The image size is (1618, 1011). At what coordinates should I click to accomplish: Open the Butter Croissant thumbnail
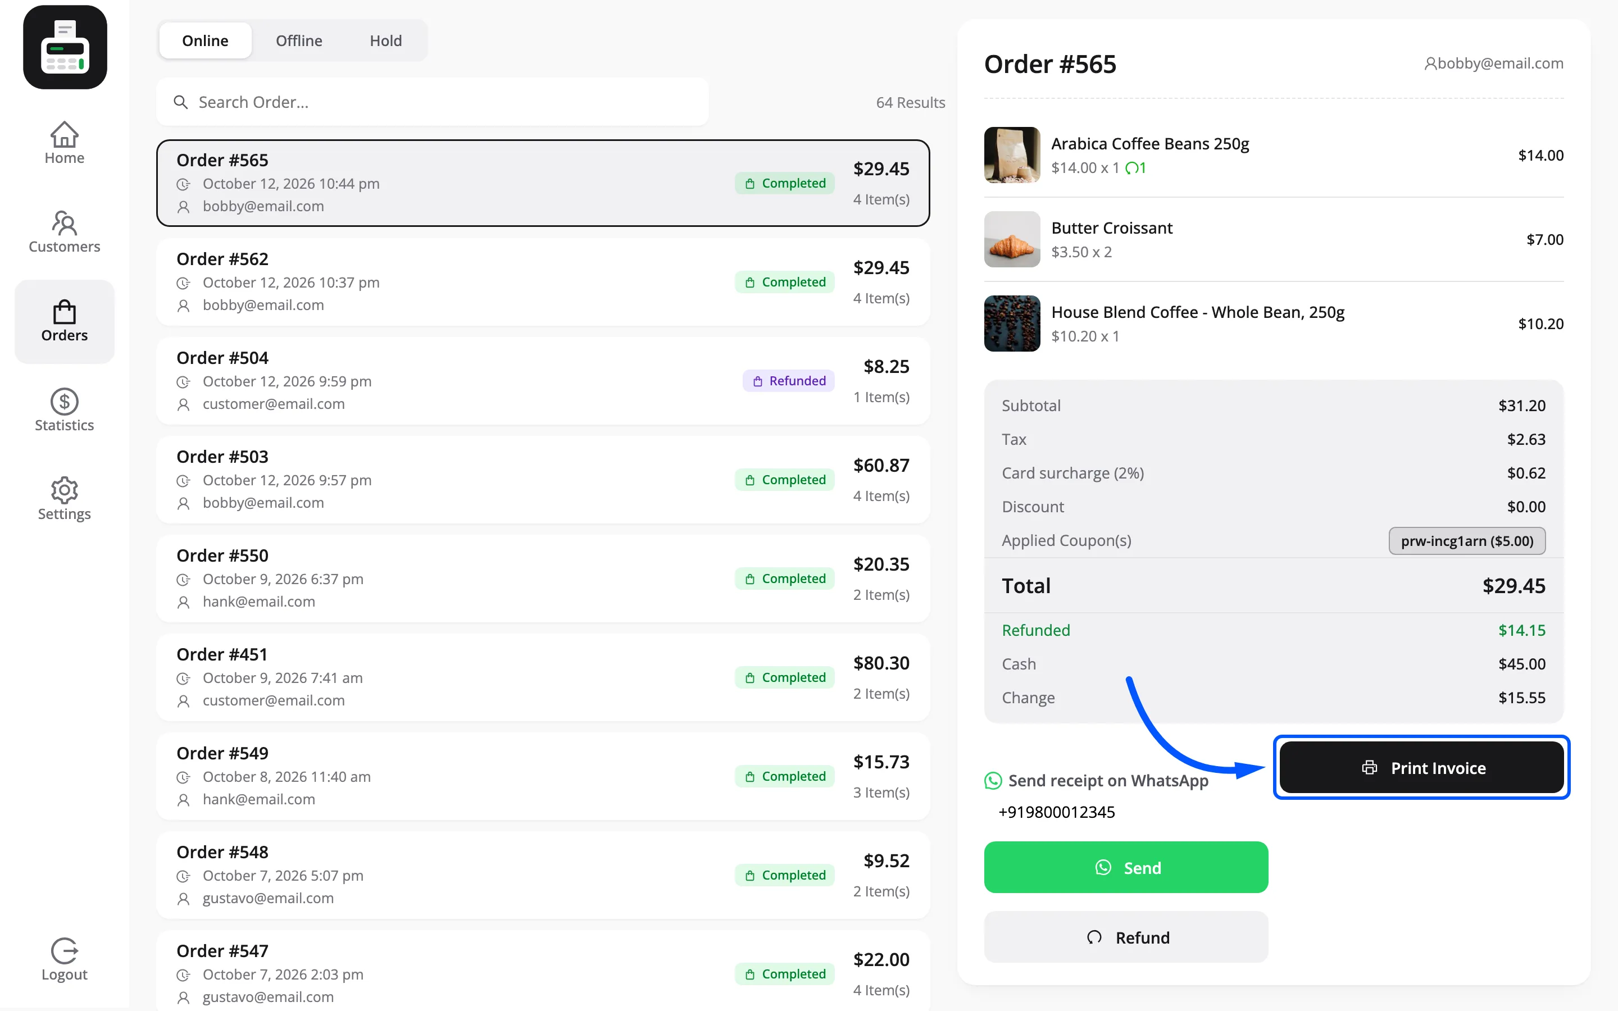pos(1012,239)
